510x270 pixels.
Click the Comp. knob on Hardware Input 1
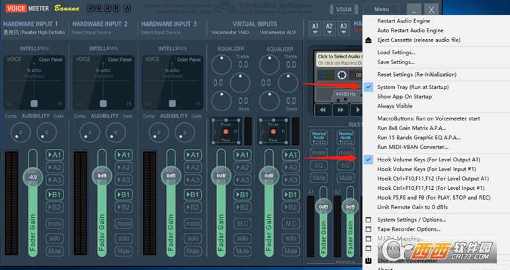[21, 132]
